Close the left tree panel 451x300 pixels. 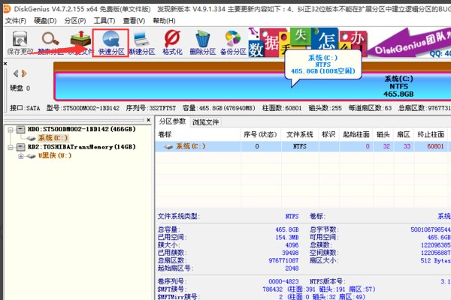148,120
